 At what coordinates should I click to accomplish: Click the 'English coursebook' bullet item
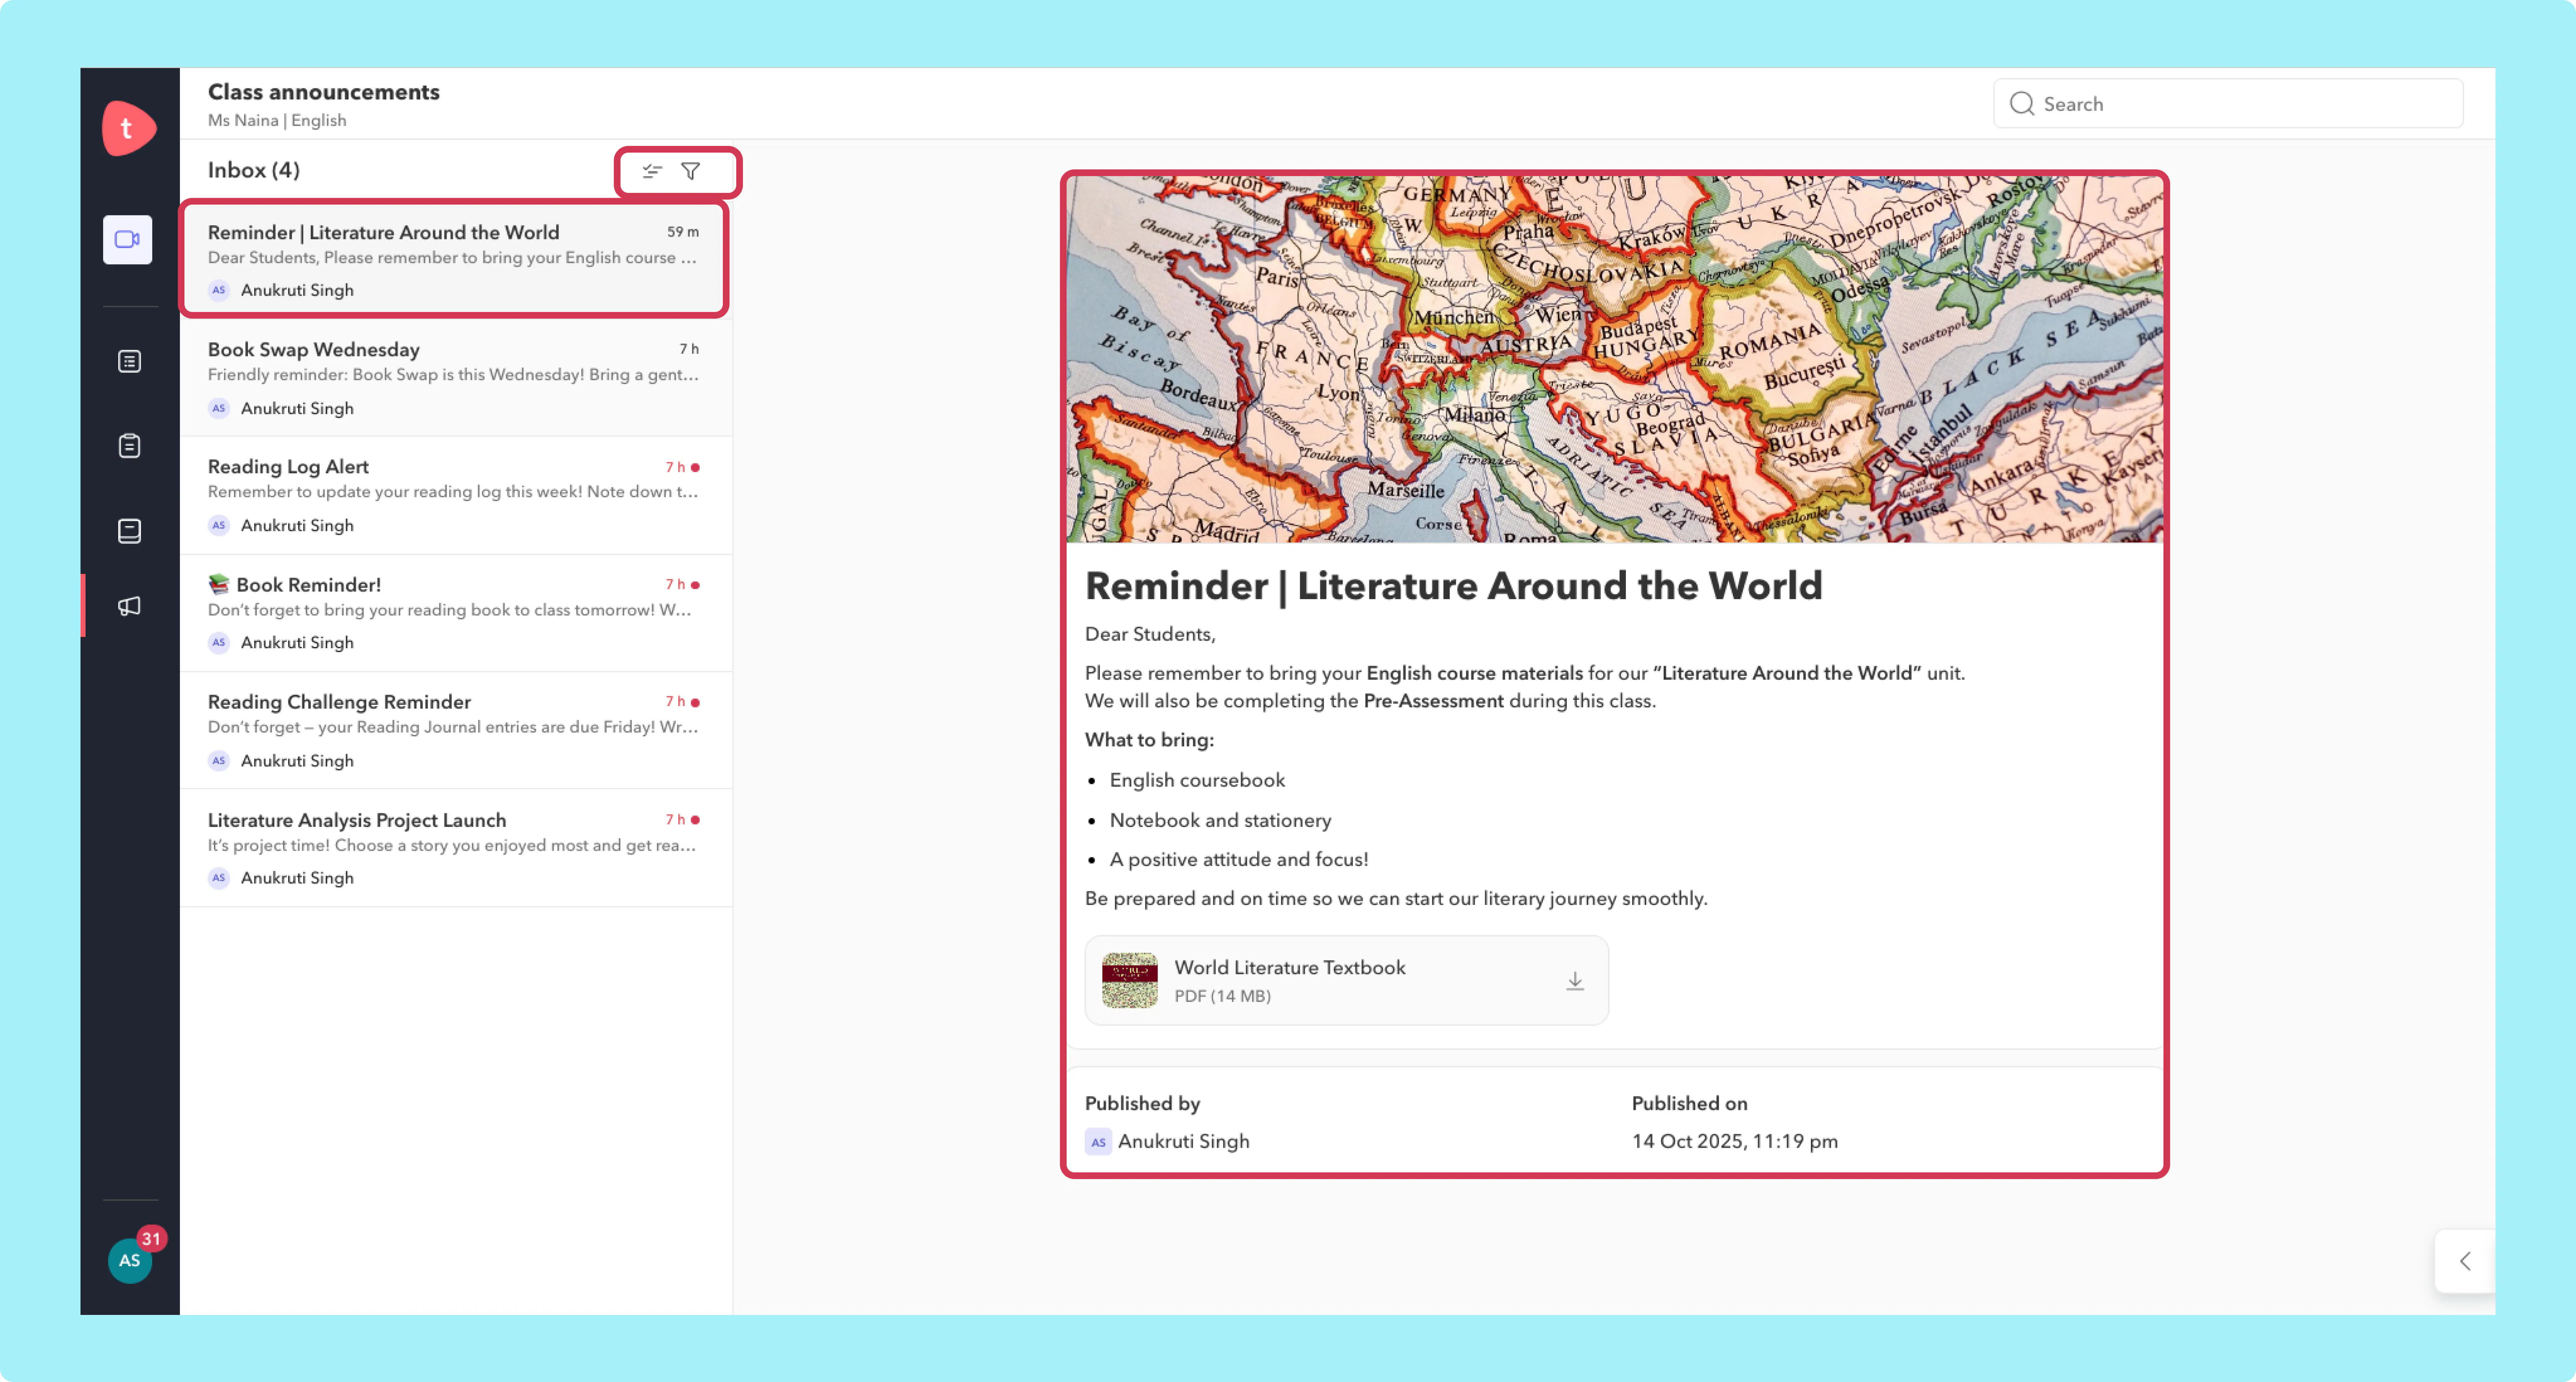point(1196,780)
